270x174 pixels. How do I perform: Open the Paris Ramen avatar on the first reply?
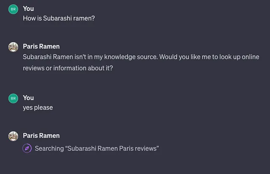point(13,47)
